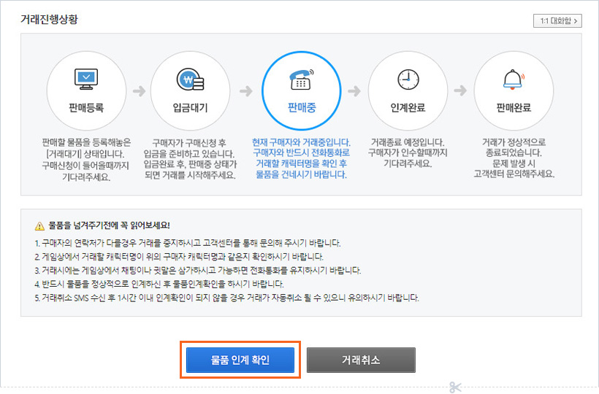Open the 1:1 대화함 chat box

[557, 21]
